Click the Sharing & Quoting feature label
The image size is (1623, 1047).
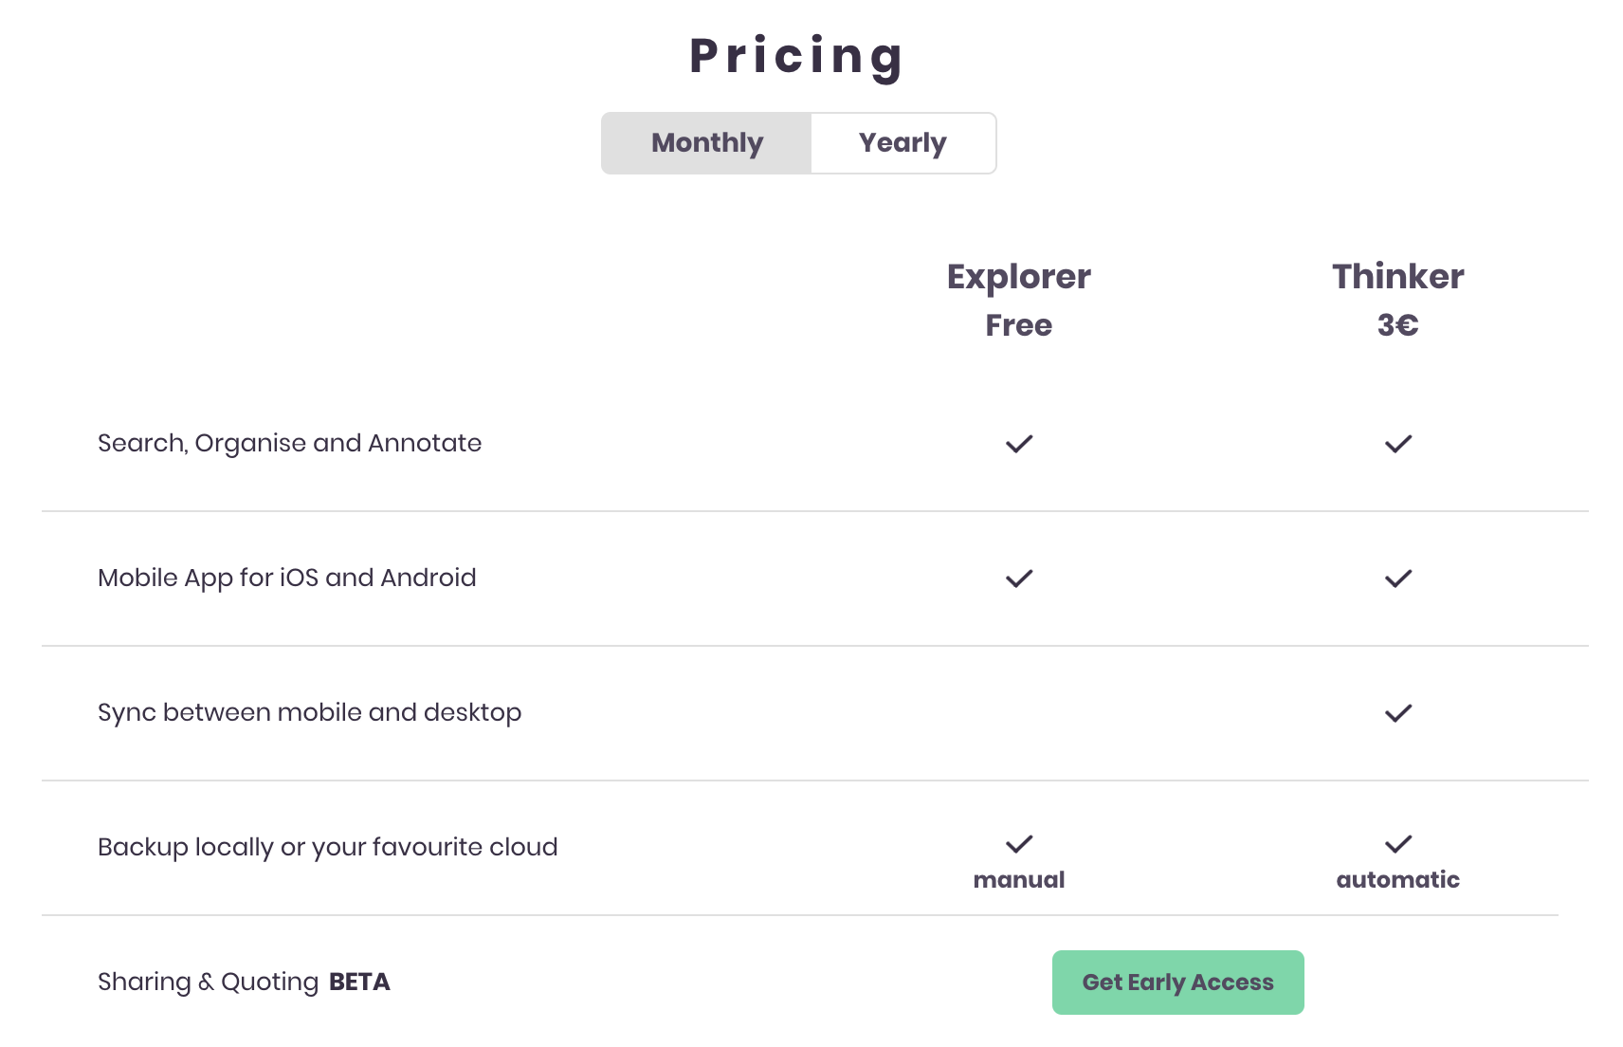point(209,982)
